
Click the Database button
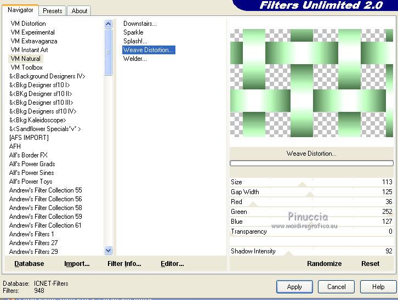click(x=29, y=264)
